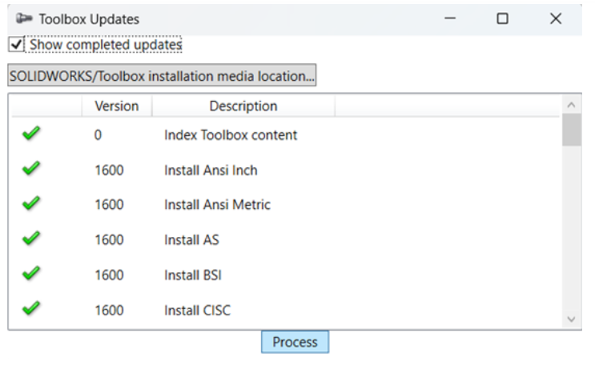595x377 pixels.
Task: Select the Install Ansi Inch row text
Action: (x=211, y=170)
